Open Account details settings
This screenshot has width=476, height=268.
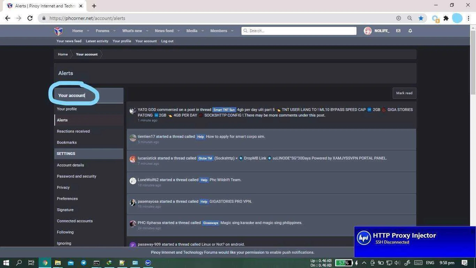[x=70, y=165]
